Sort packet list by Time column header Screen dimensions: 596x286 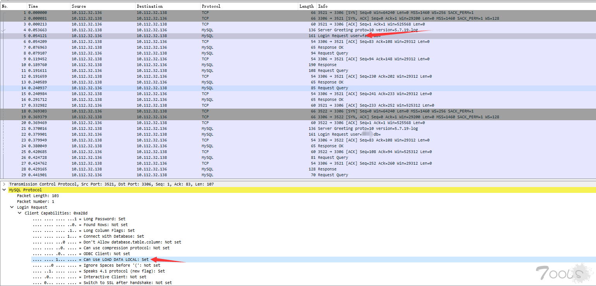[48, 6]
